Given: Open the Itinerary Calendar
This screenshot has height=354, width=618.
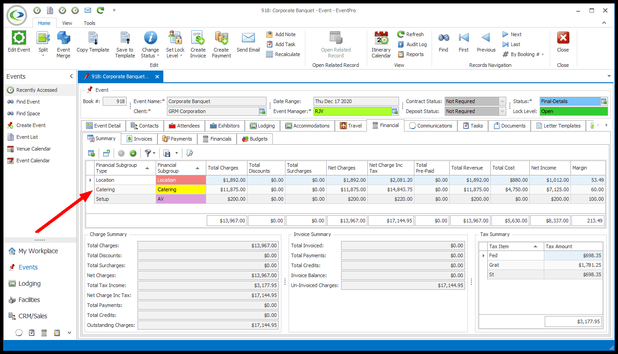Looking at the screenshot, I should 381,44.
